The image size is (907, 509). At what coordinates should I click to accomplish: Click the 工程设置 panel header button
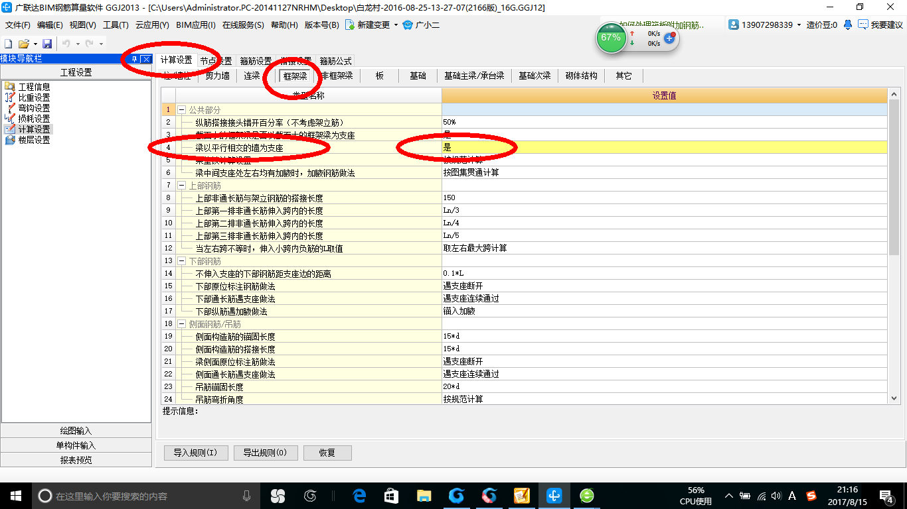click(76, 73)
